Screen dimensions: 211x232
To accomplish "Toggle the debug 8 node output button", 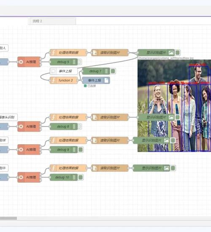I will (79, 127).
